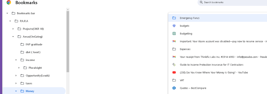Click the Aeras(OnGoing) folder icon
Image resolution: width=267 pixels, height=94 pixels.
[x=19, y=37]
